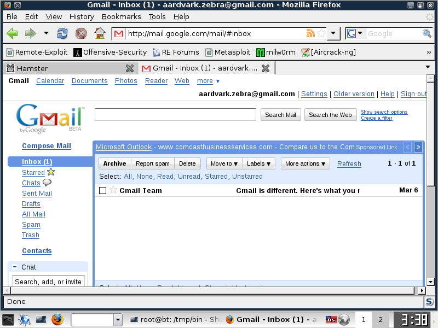Select the root@bt: /tmp/bin Shell taskbar entry

[x=175, y=320]
